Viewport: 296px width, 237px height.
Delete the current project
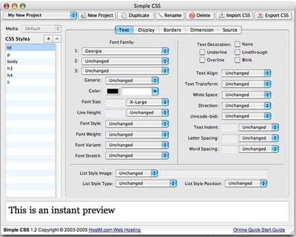tap(200, 15)
